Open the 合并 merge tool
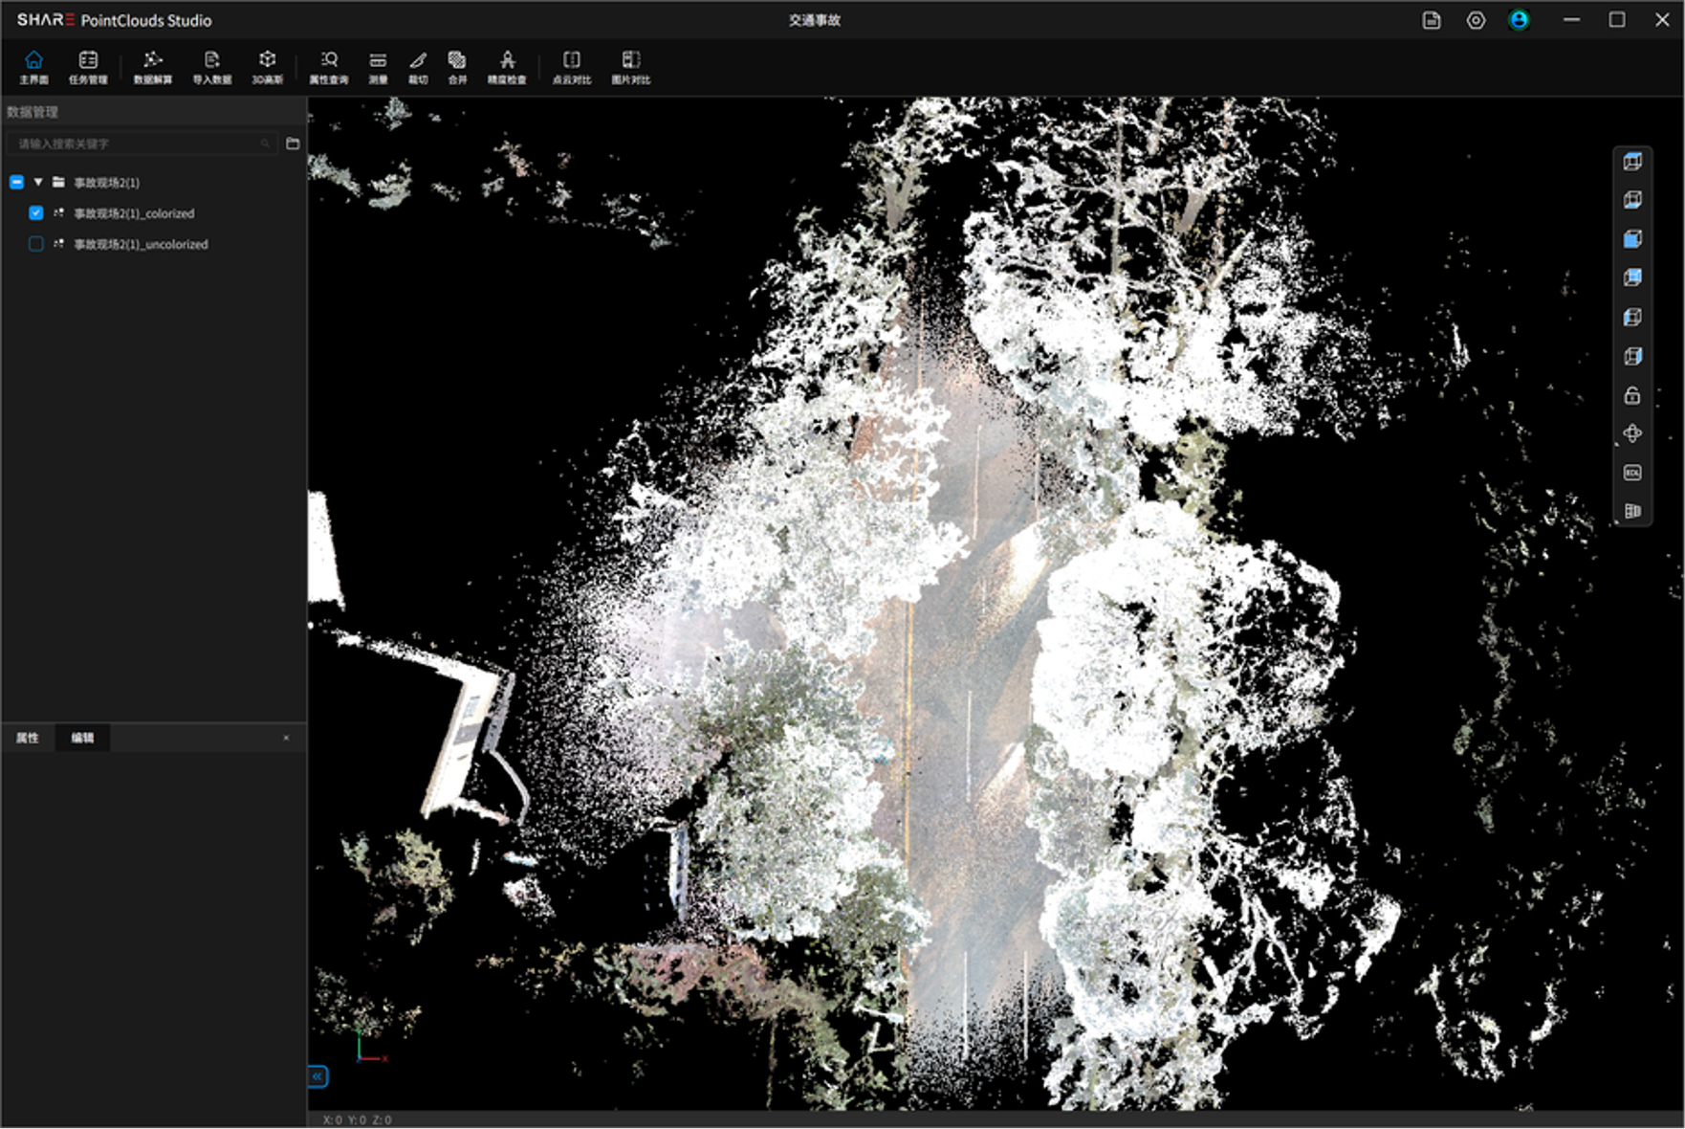1685x1129 pixels. pos(456,67)
